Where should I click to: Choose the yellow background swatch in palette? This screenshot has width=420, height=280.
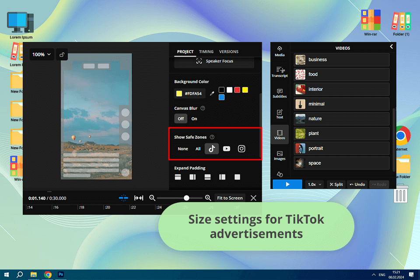click(245, 90)
